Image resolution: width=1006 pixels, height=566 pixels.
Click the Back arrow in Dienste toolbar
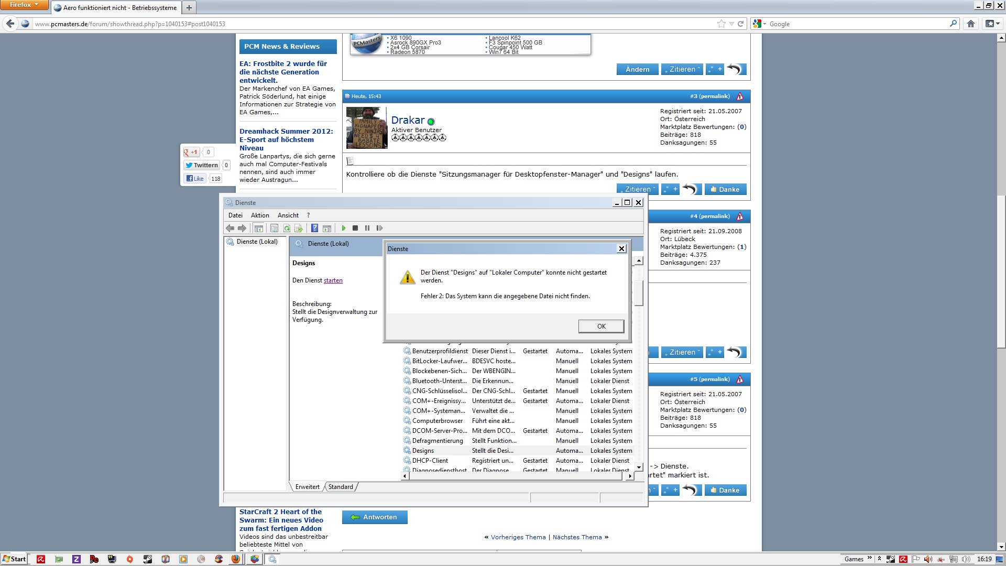(x=230, y=228)
